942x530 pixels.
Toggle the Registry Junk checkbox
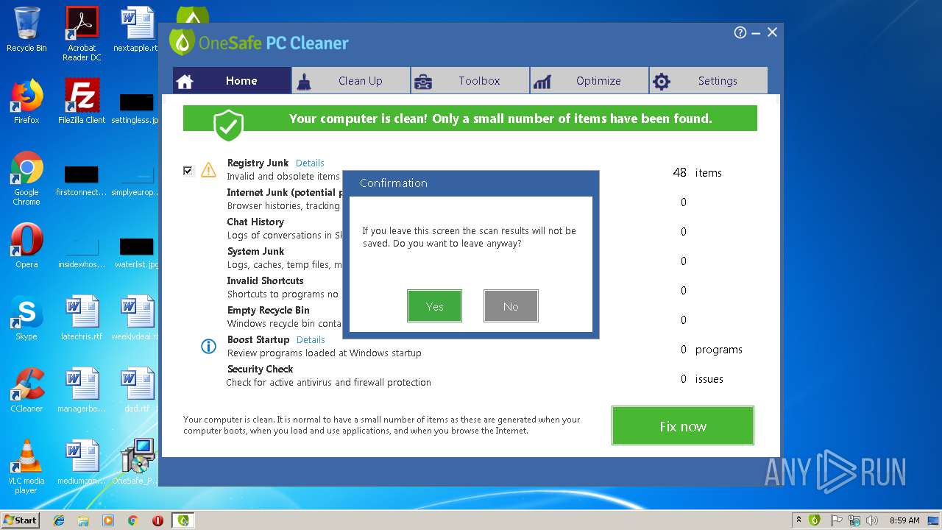tap(188, 171)
